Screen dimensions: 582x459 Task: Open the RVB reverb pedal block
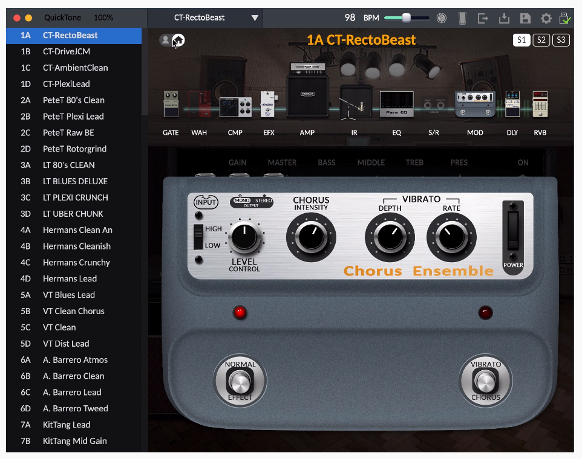pos(540,104)
